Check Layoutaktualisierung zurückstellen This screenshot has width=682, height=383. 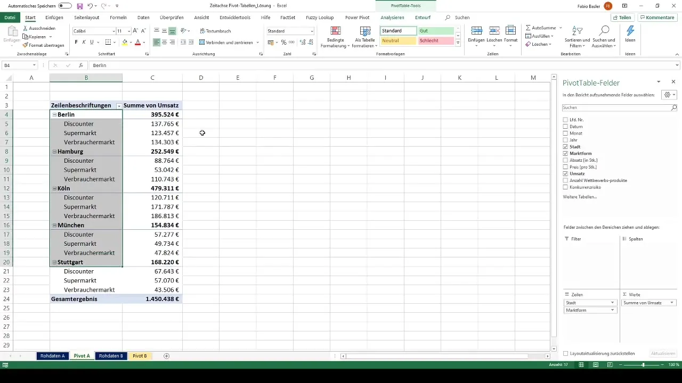click(565, 353)
